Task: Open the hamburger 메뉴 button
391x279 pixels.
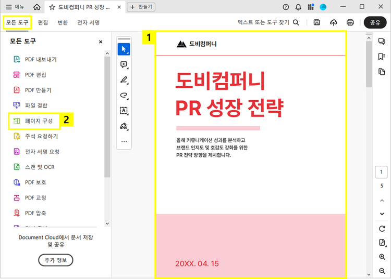Action: [15, 7]
